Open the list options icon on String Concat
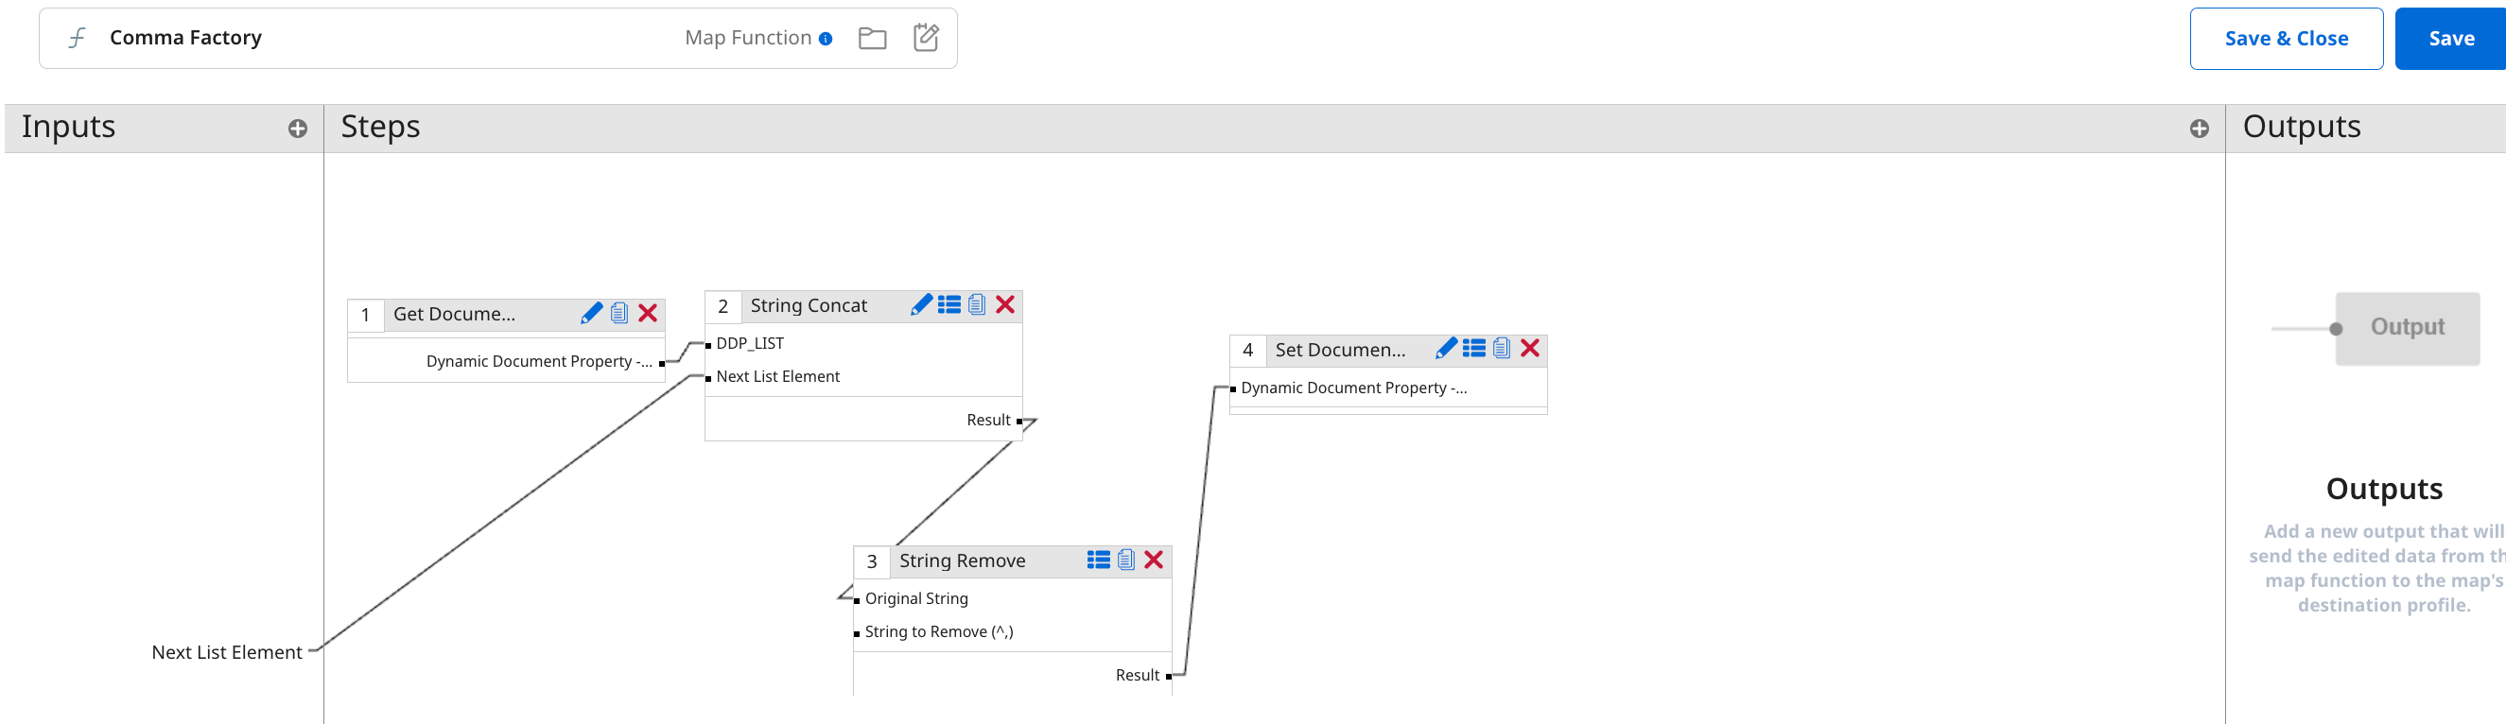Screen dimensions: 2506x724 (x=949, y=305)
